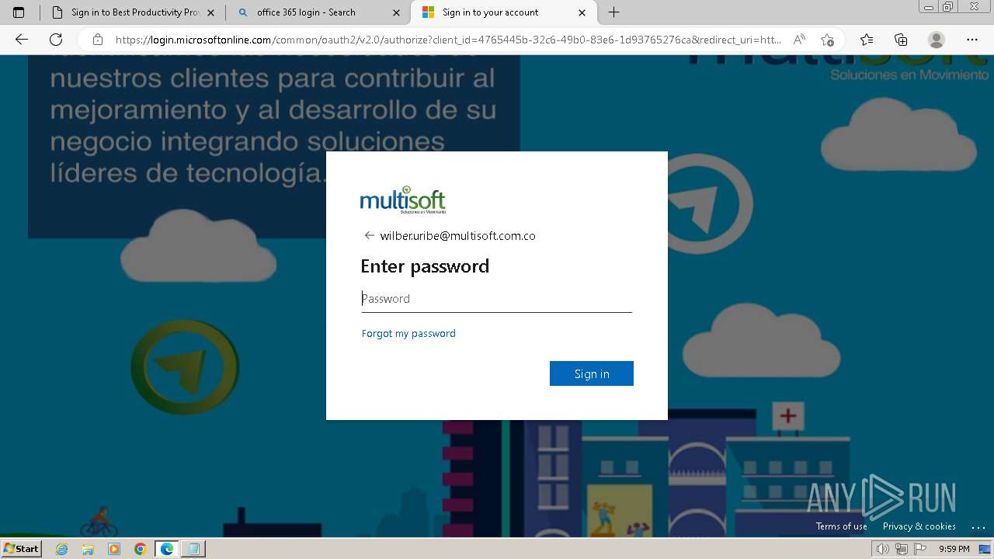Open the network tray icon
The width and height of the screenshot is (994, 559).
pos(902,549)
